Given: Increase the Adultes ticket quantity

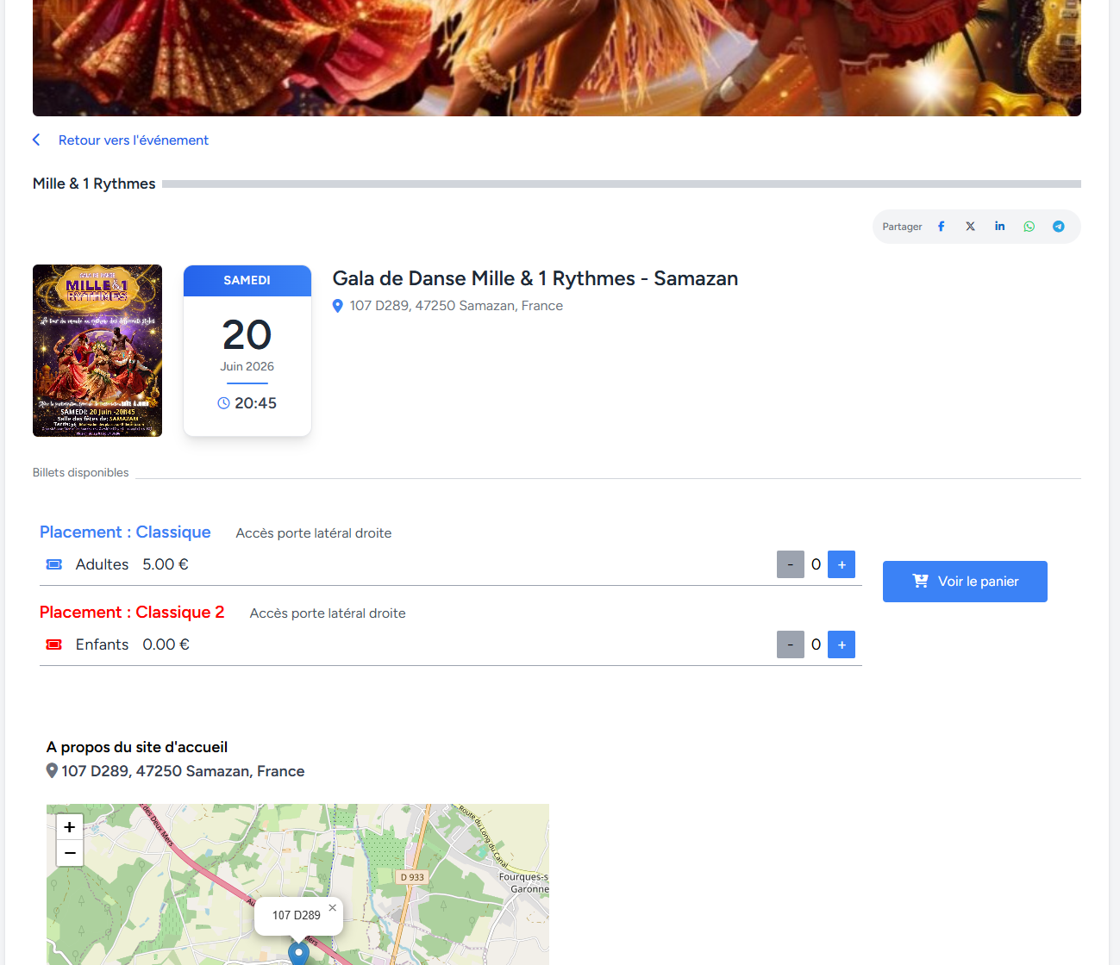Looking at the screenshot, I should tap(841, 563).
